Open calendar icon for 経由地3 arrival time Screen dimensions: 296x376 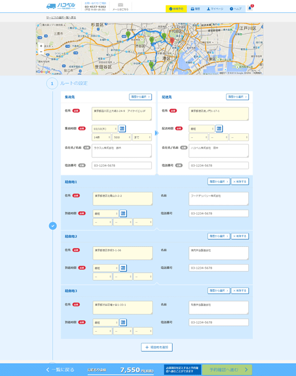123,322
